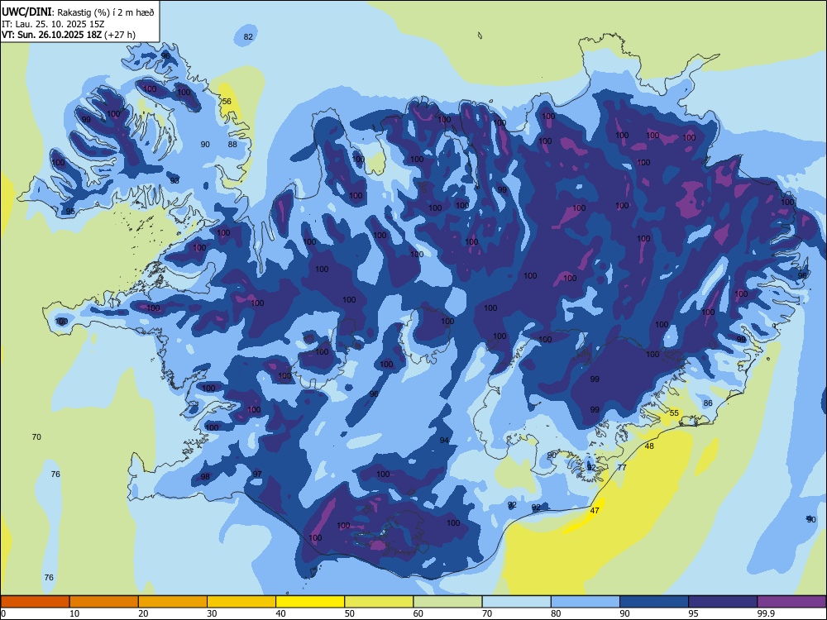Click the "20" legend scale label
The image size is (827, 620).
tap(143, 613)
